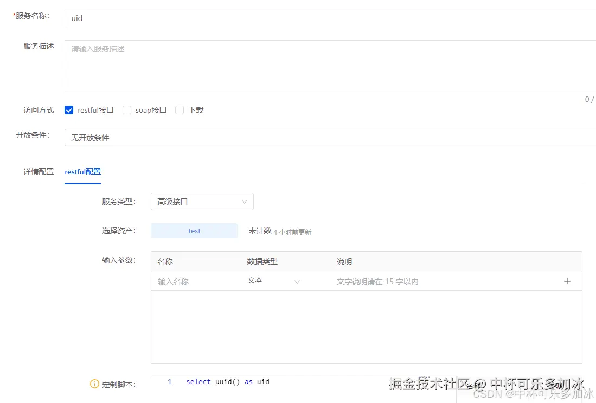Uncheck the restful接口 checkbox
This screenshot has width=596, height=403.
coord(69,109)
